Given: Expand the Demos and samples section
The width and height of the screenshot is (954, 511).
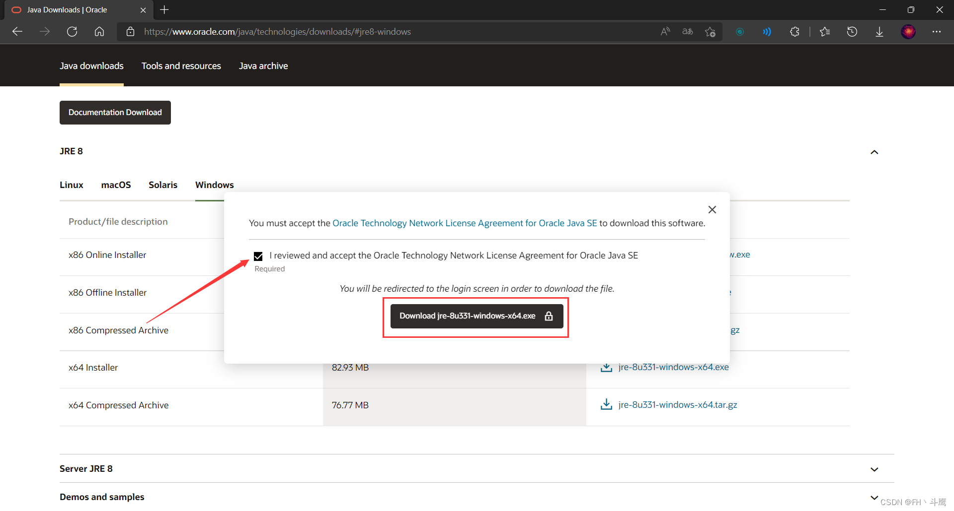Looking at the screenshot, I should 874,497.
